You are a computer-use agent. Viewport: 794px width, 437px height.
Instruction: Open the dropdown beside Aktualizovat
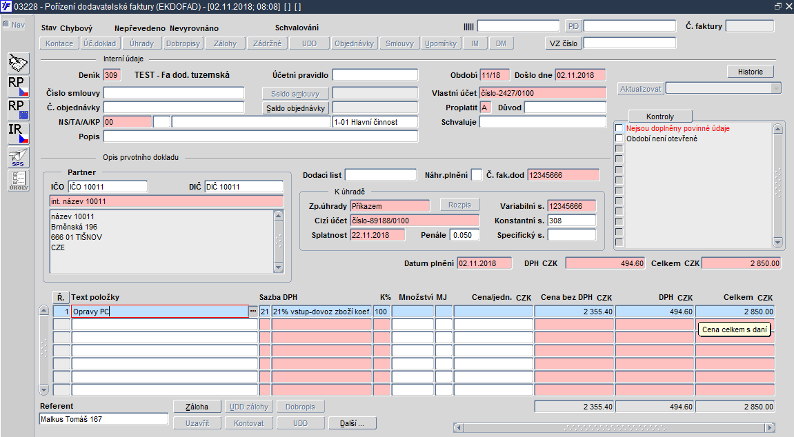click(776, 88)
